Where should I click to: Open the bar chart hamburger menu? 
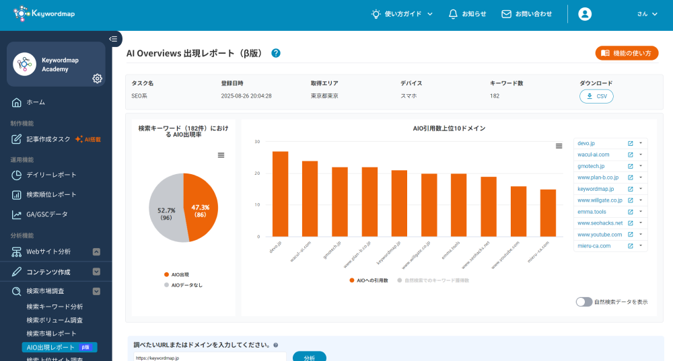559,146
